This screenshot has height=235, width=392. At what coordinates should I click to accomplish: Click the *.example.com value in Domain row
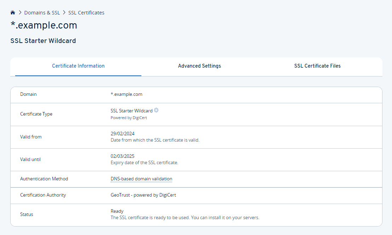tap(127, 94)
